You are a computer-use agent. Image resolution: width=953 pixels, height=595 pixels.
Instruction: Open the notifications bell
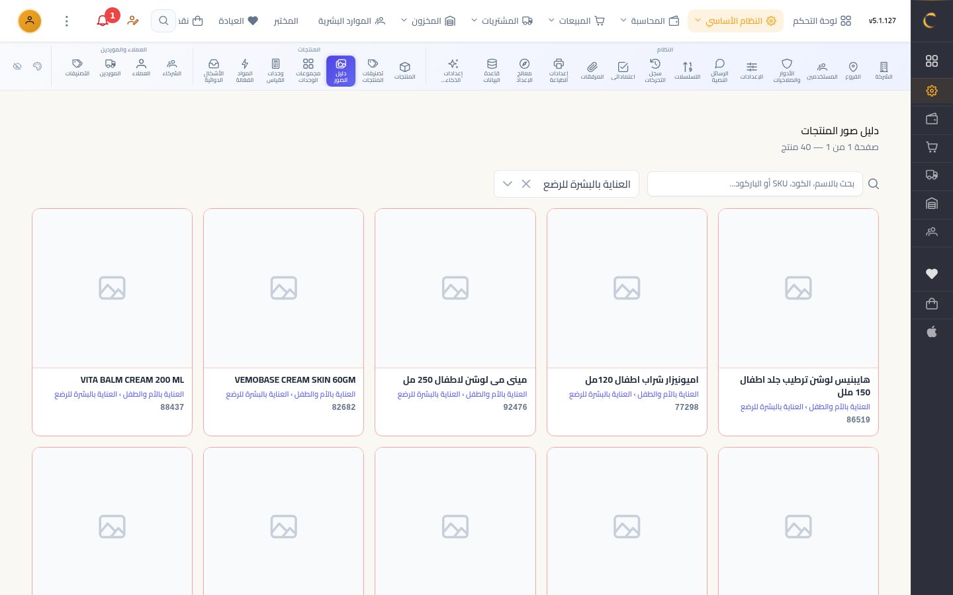[103, 21]
